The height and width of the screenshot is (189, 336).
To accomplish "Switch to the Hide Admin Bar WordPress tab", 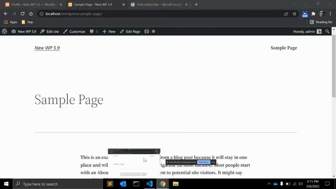I will [159, 5].
